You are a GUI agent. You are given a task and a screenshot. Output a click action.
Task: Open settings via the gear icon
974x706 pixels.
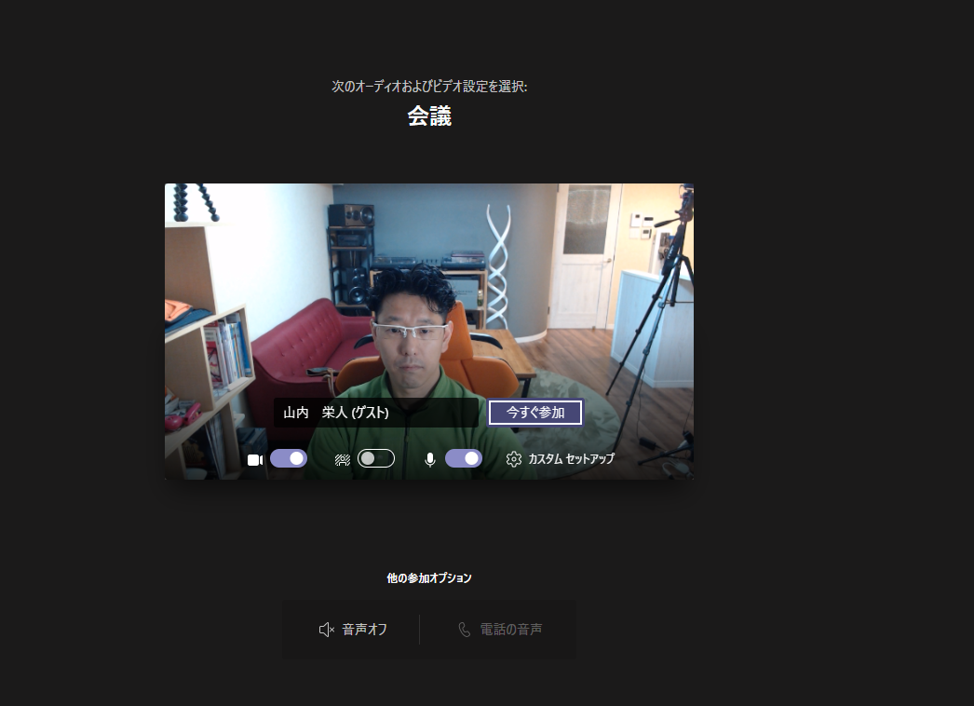[x=514, y=459]
